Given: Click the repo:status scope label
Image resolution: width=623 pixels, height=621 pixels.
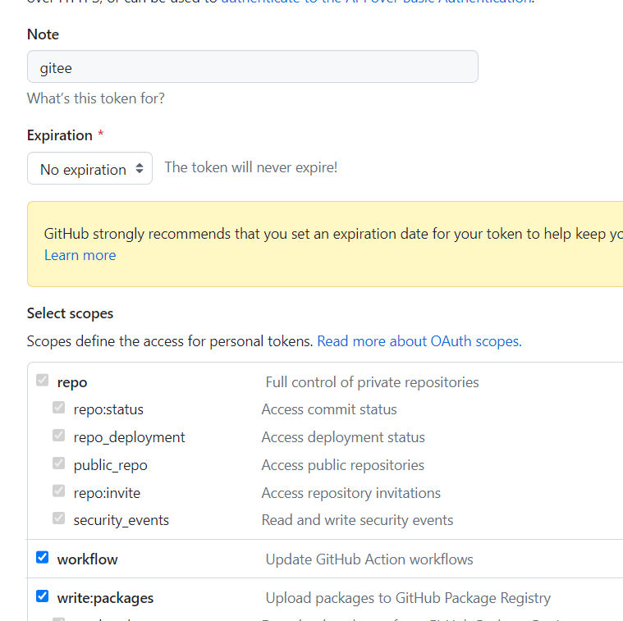Looking at the screenshot, I should pos(108,409).
